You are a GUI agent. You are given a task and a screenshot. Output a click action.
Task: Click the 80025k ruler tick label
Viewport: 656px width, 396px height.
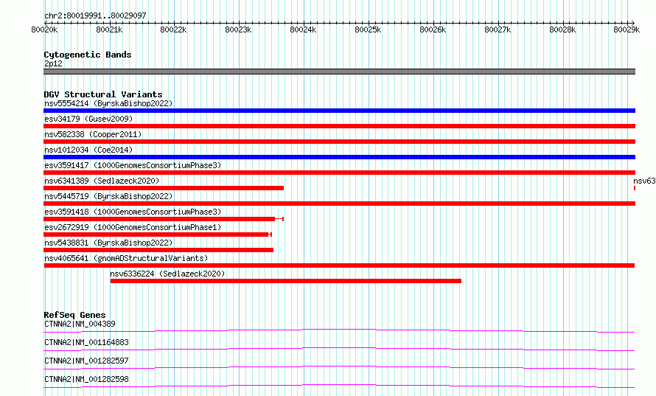click(x=368, y=29)
